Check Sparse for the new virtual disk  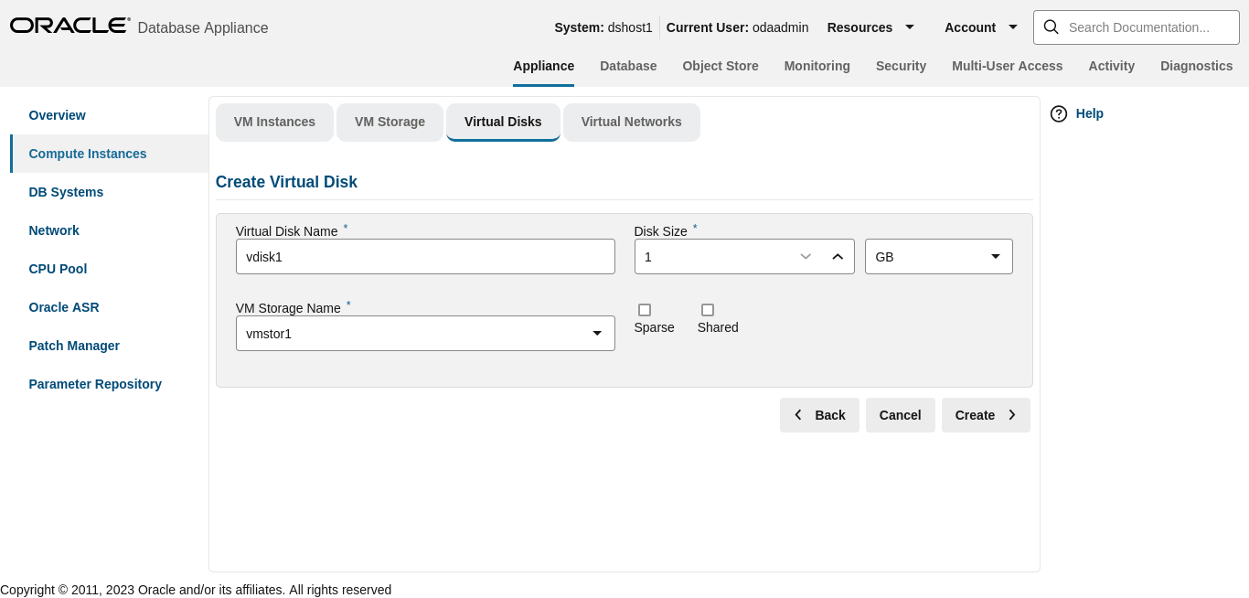(x=645, y=310)
